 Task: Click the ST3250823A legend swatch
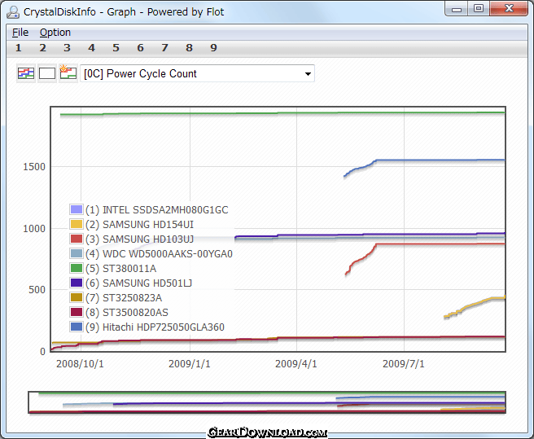pyautogui.click(x=77, y=297)
